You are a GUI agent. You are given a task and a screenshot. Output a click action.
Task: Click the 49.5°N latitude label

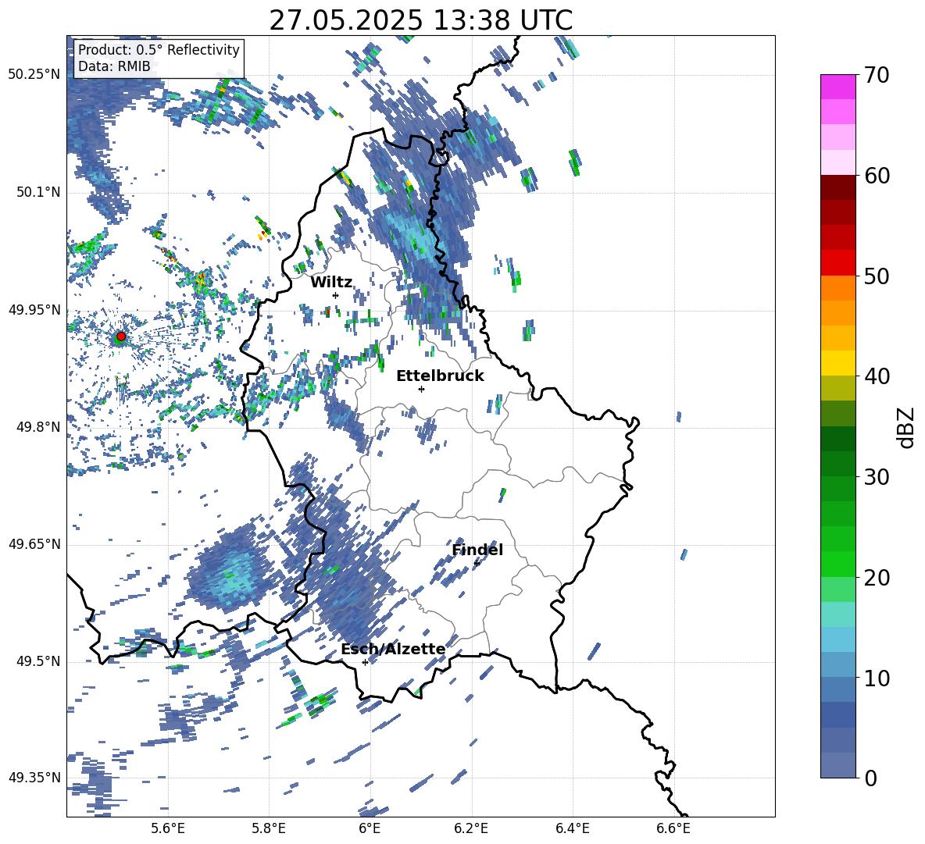38,661
